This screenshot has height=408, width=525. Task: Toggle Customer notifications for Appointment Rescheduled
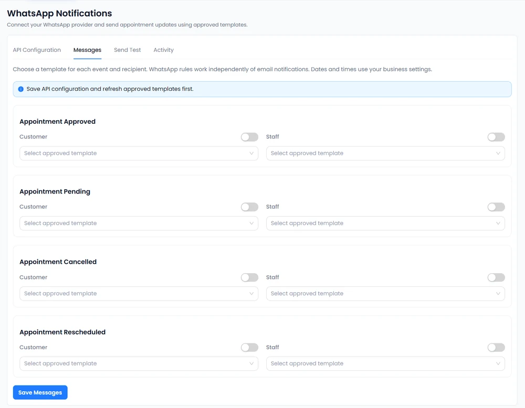(x=249, y=348)
